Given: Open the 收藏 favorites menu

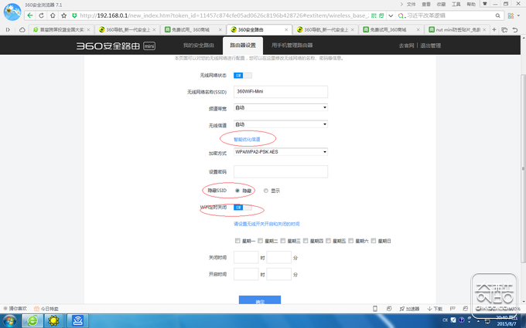Looking at the screenshot, I should click(441, 4).
